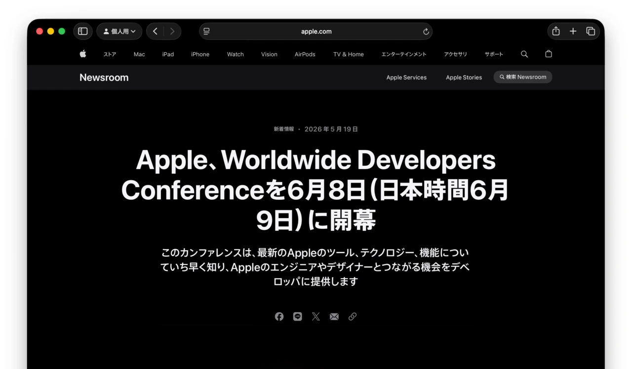
Task: Open the TV & Home menu item
Action: tap(349, 54)
